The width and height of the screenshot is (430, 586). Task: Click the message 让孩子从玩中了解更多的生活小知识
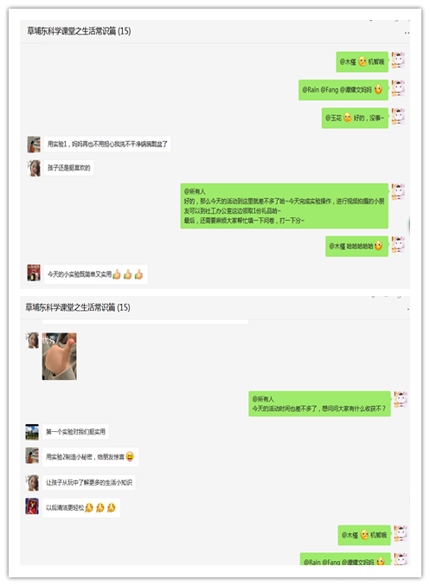click(x=89, y=482)
